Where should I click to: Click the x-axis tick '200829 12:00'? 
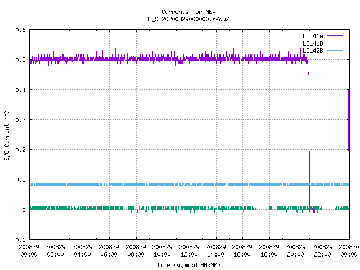pyautogui.click(x=189, y=250)
